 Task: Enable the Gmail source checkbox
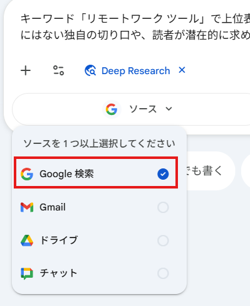pyautogui.click(x=163, y=207)
